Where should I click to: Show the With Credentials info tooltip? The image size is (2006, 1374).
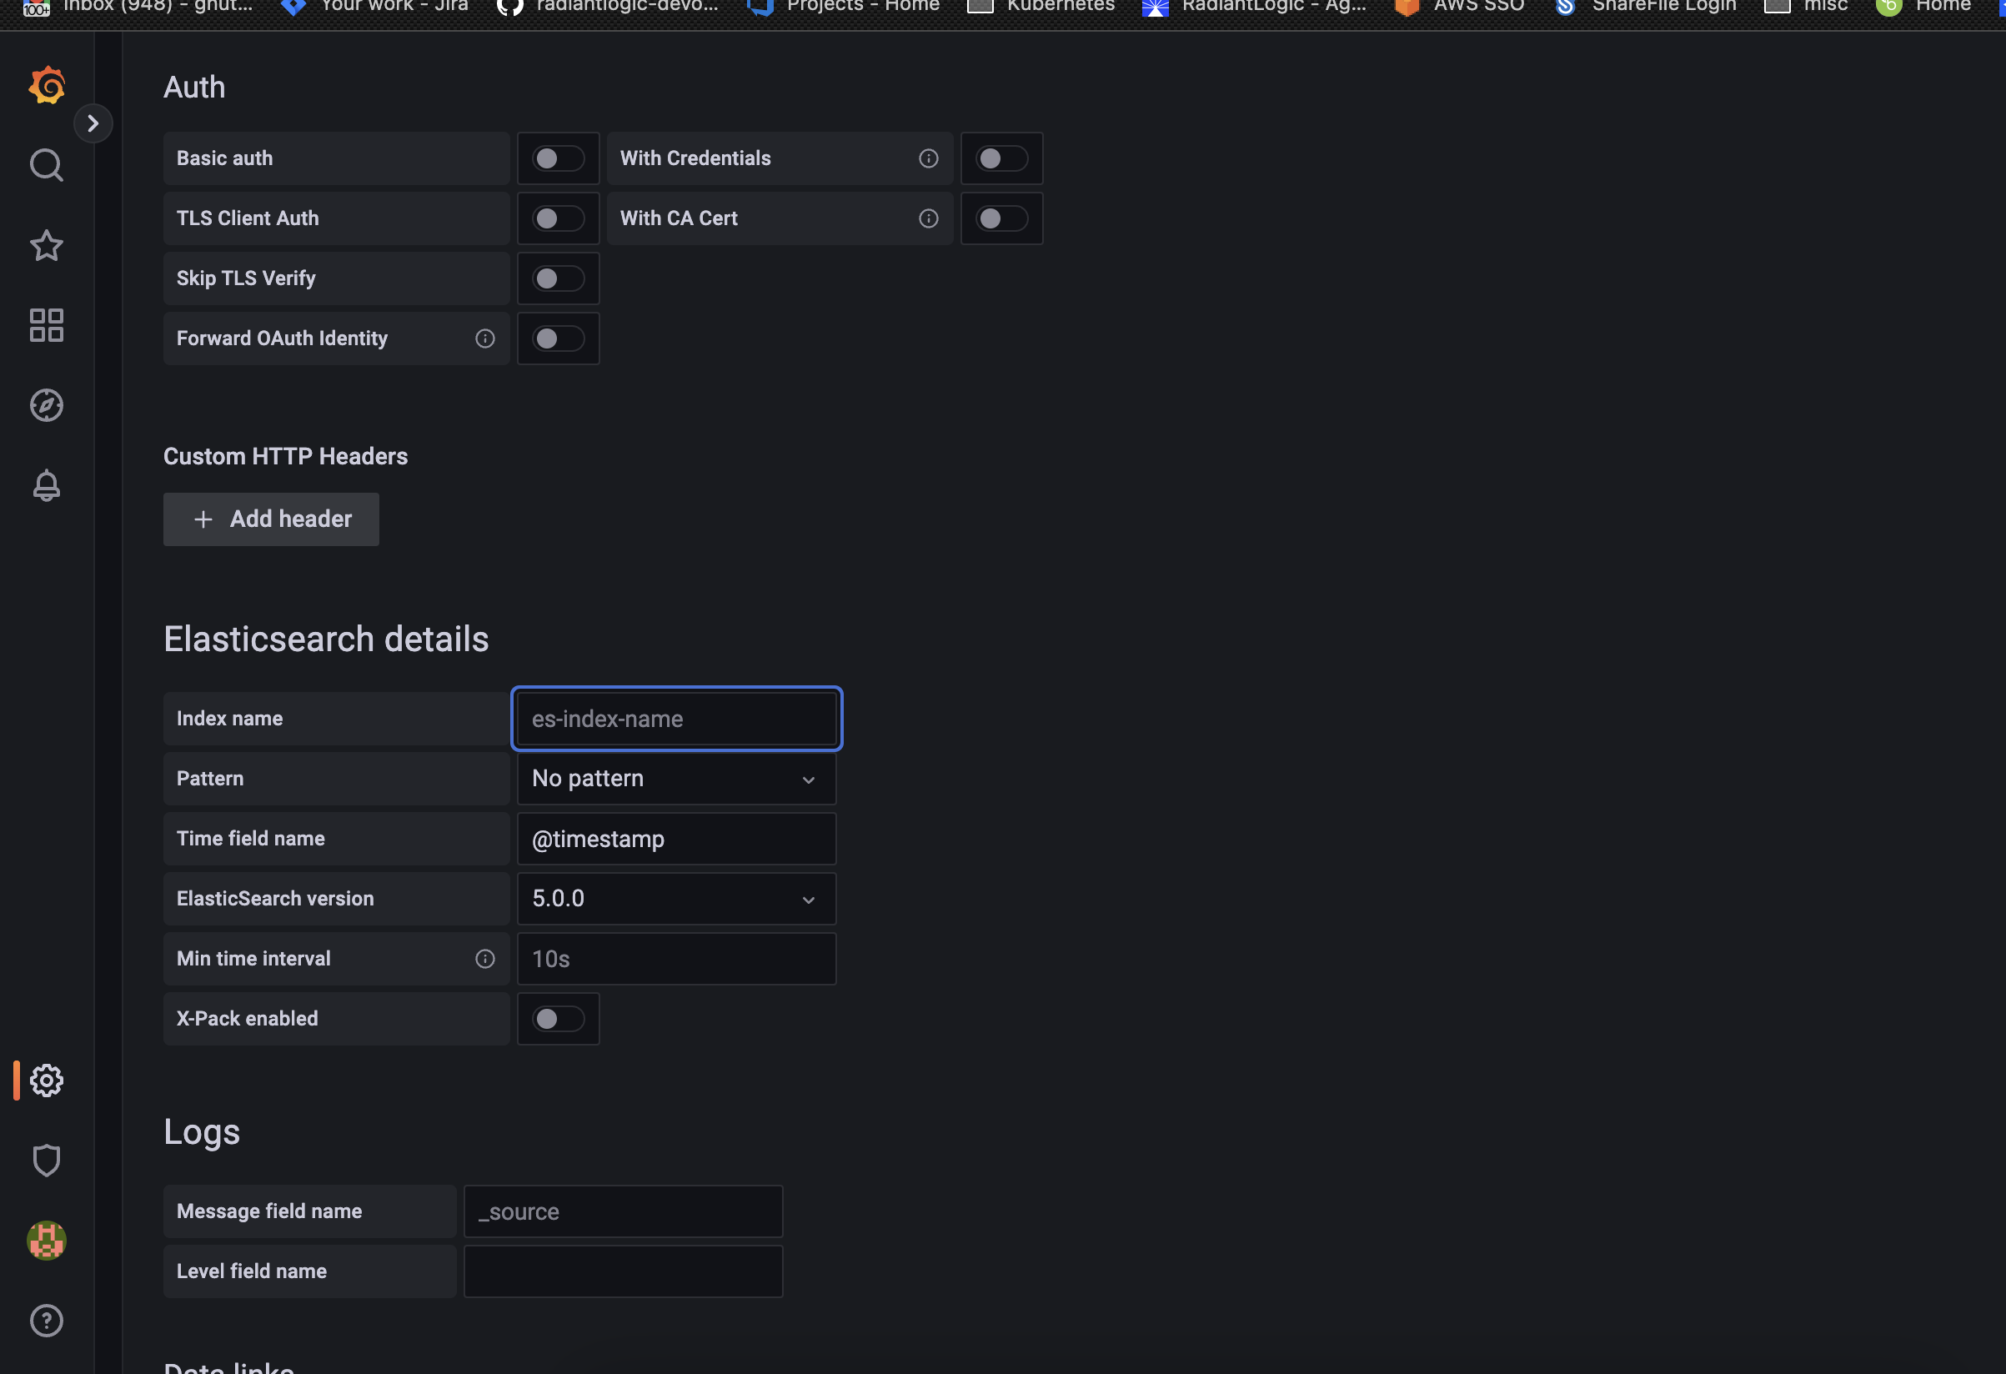point(928,158)
